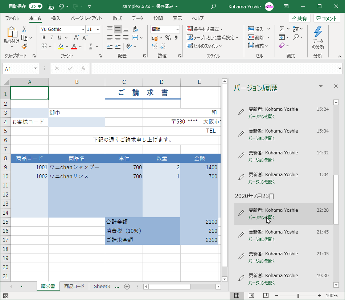Expand the 標準 number format dropdown
Image resolution: width=345 pixels, height=300 pixels.
click(177, 29)
